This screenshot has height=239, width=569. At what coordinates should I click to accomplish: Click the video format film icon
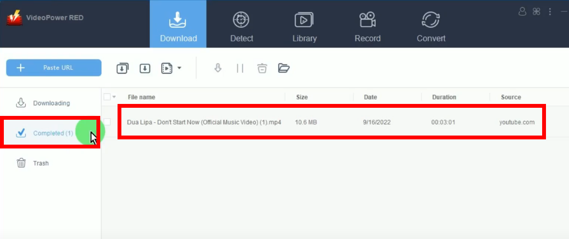coord(166,68)
